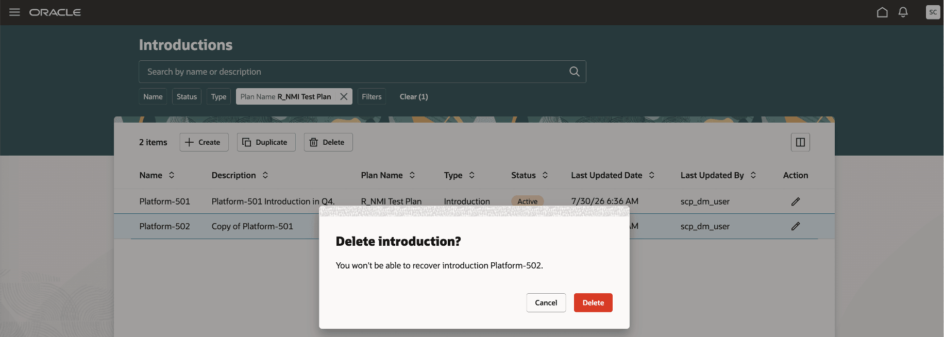Sort by Last Updated Date column

pyautogui.click(x=652, y=175)
